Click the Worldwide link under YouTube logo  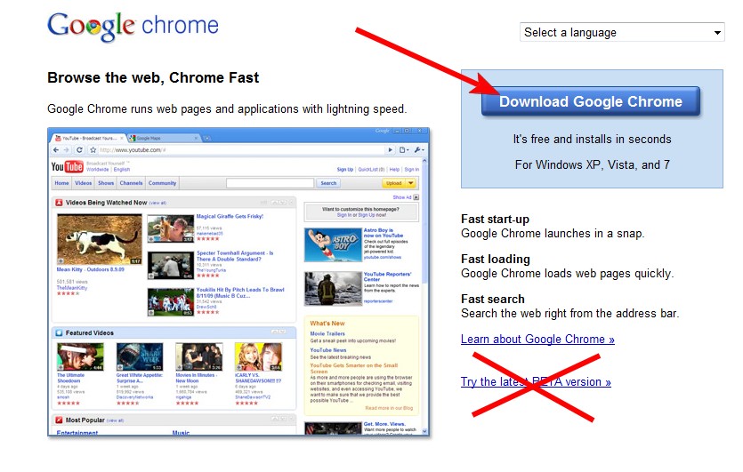coord(97,170)
